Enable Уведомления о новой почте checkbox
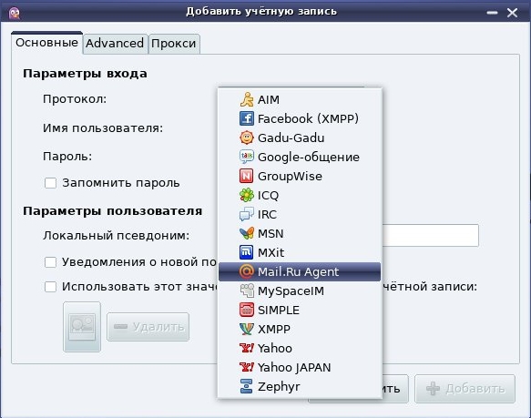Screen dimensions: 531x418 click(x=50, y=262)
